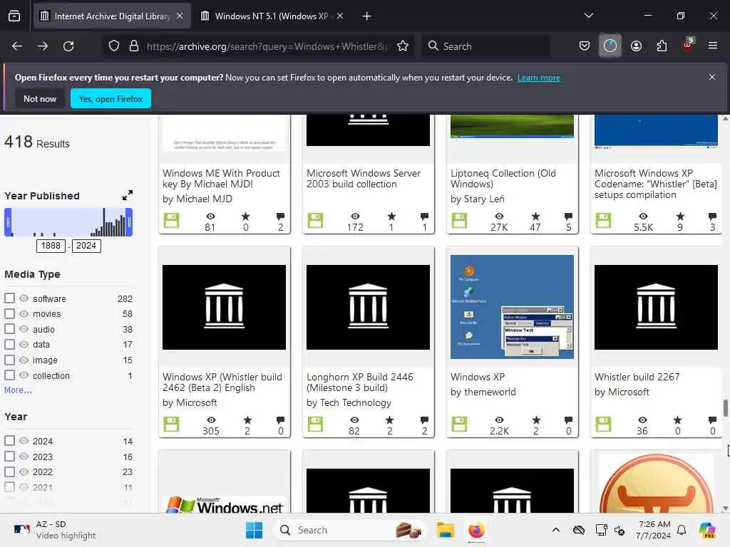This screenshot has width=730, height=547.
Task: Expand the Year Published histogram
Action: click(127, 195)
